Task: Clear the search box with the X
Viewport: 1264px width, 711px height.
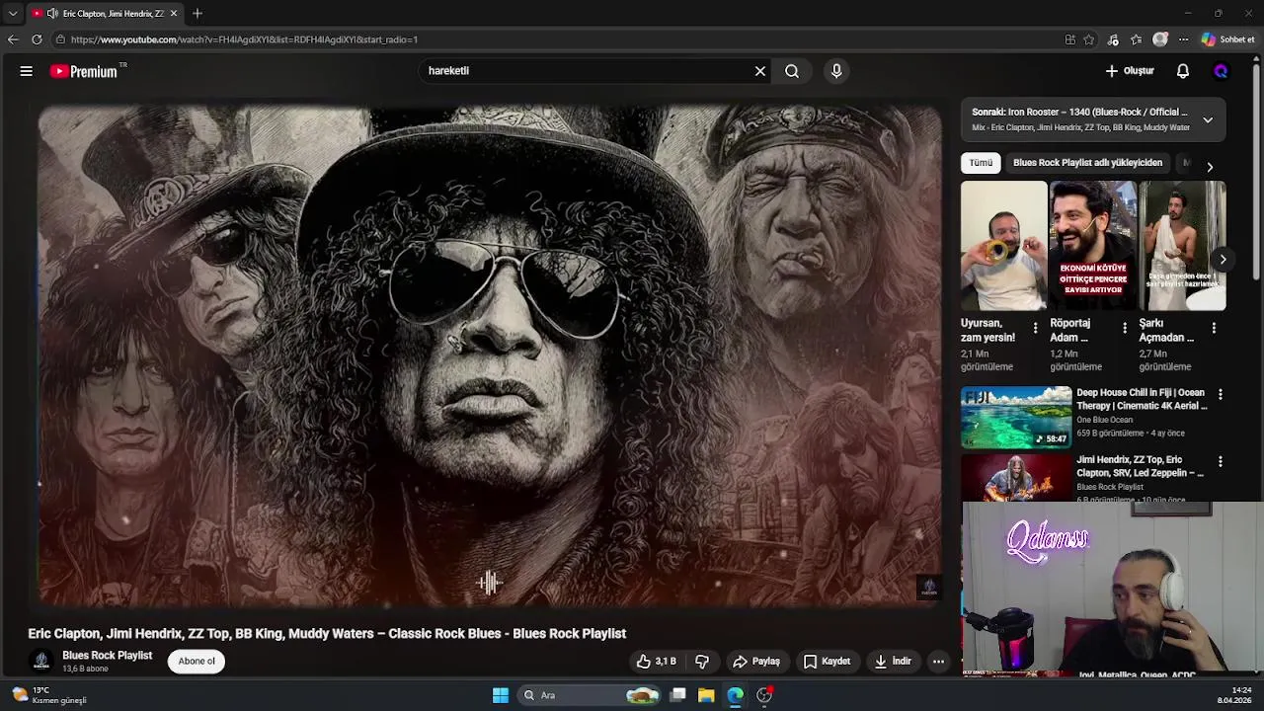Action: pyautogui.click(x=760, y=71)
